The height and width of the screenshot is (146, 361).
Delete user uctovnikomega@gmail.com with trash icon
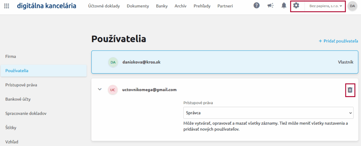[x=350, y=90]
